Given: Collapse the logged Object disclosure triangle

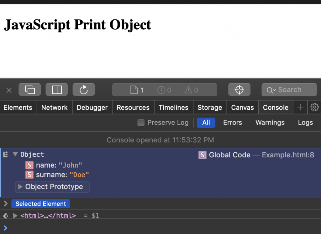Looking at the screenshot, I should 15,154.
